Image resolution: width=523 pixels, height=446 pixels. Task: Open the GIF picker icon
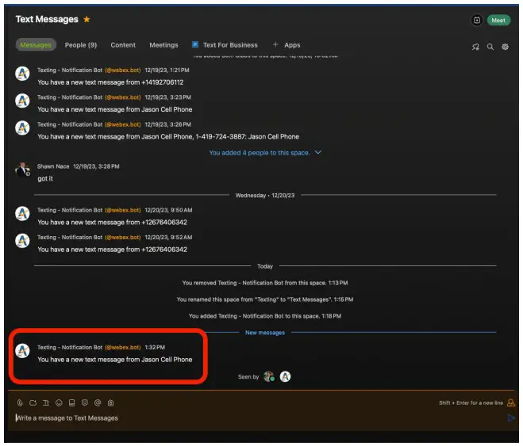click(x=71, y=403)
